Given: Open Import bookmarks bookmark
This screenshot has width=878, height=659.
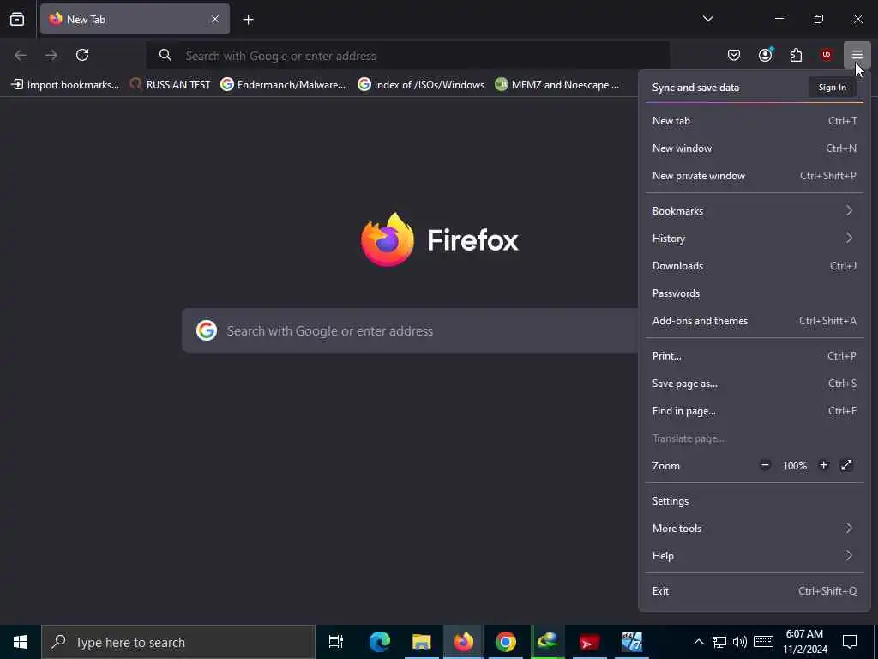Looking at the screenshot, I should point(65,85).
